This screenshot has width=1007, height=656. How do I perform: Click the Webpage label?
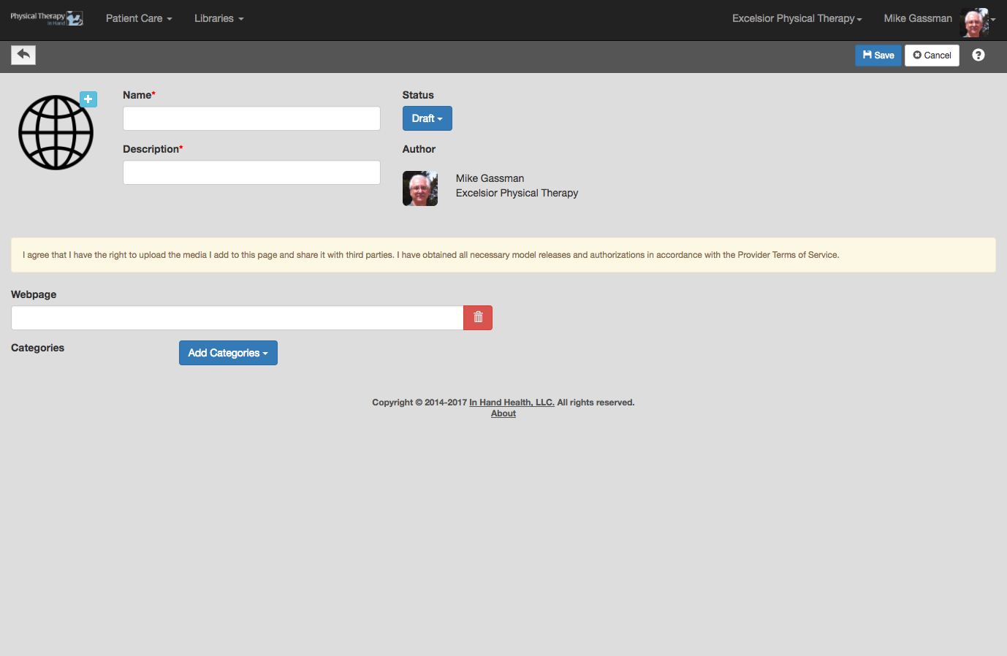pos(34,294)
